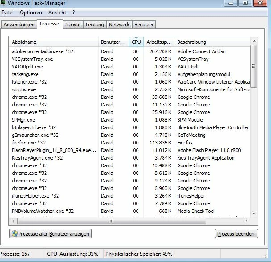Open the Optionen menu

pyautogui.click(x=31, y=13)
